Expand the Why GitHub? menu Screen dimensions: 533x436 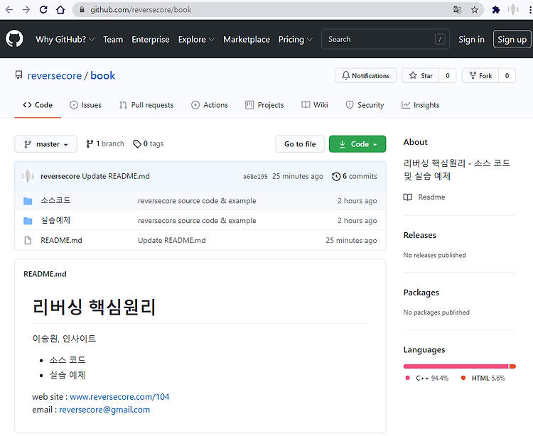click(65, 39)
